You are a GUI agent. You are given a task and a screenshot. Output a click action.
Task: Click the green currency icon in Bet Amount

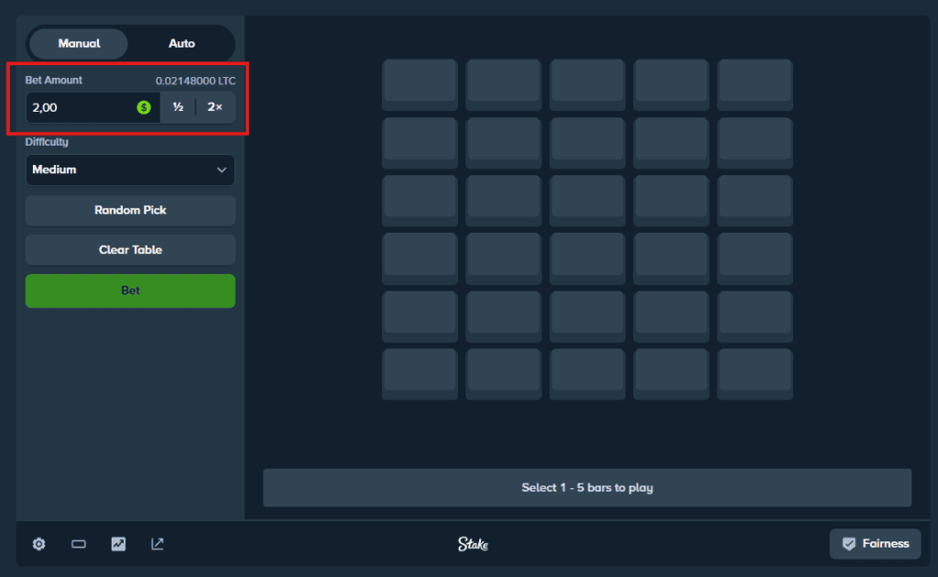143,107
